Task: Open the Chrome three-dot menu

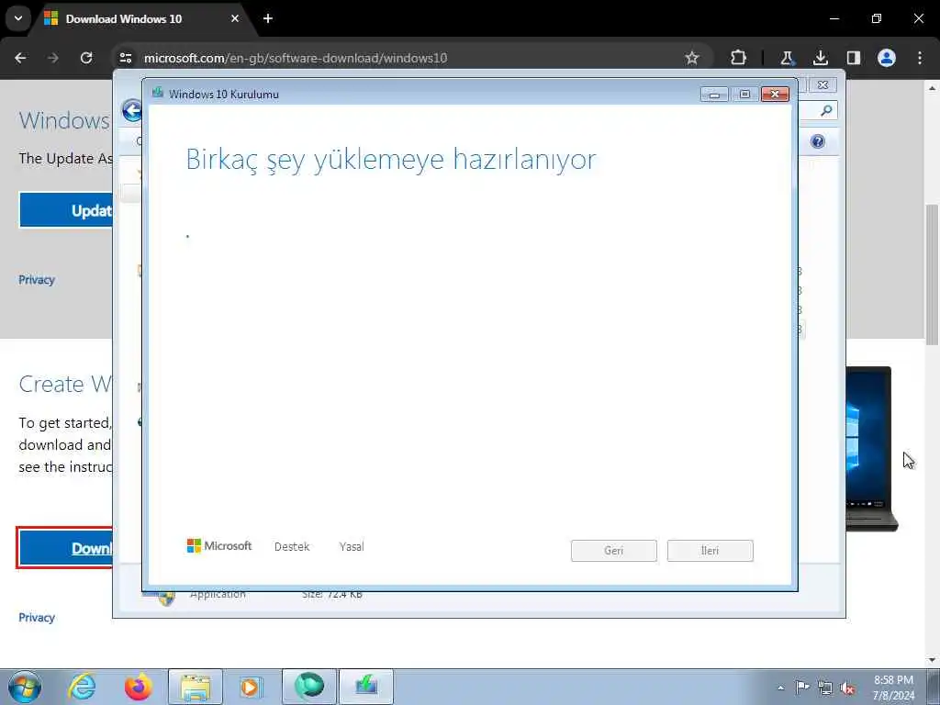Action: click(920, 58)
